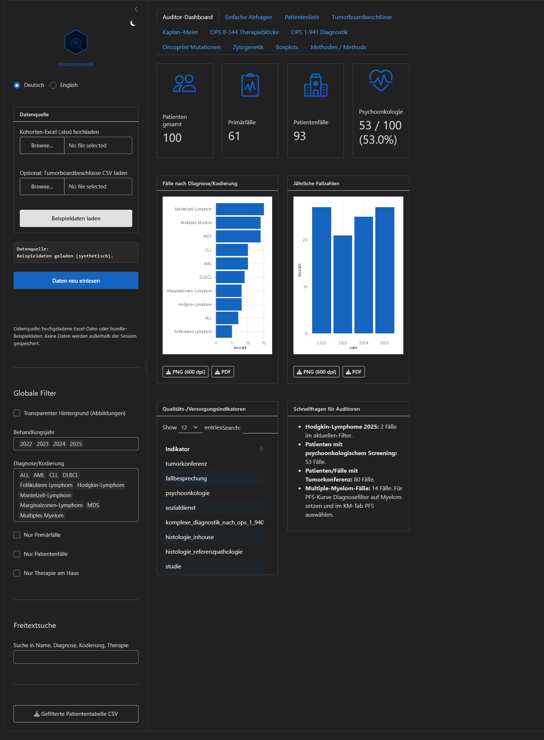Download Gefilterte Patiententabelle CSV
This screenshot has height=740, width=544.
pyautogui.click(x=76, y=714)
